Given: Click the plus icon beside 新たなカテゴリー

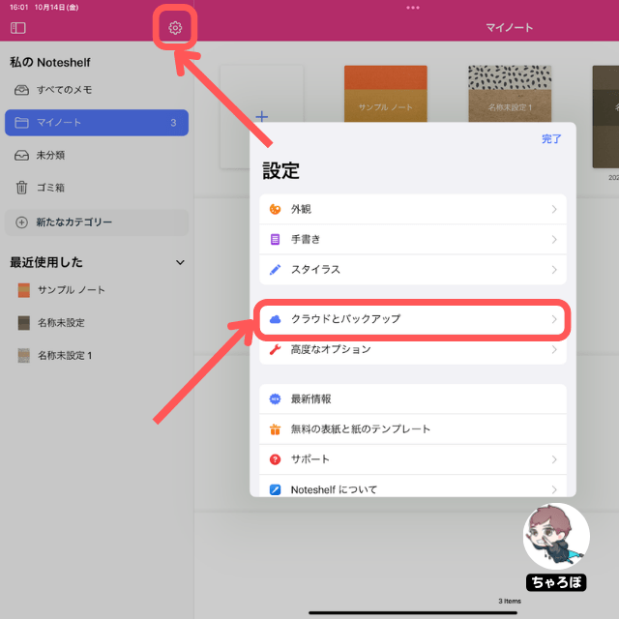Looking at the screenshot, I should point(21,222).
